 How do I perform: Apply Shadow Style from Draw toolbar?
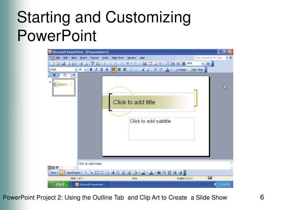175,173
